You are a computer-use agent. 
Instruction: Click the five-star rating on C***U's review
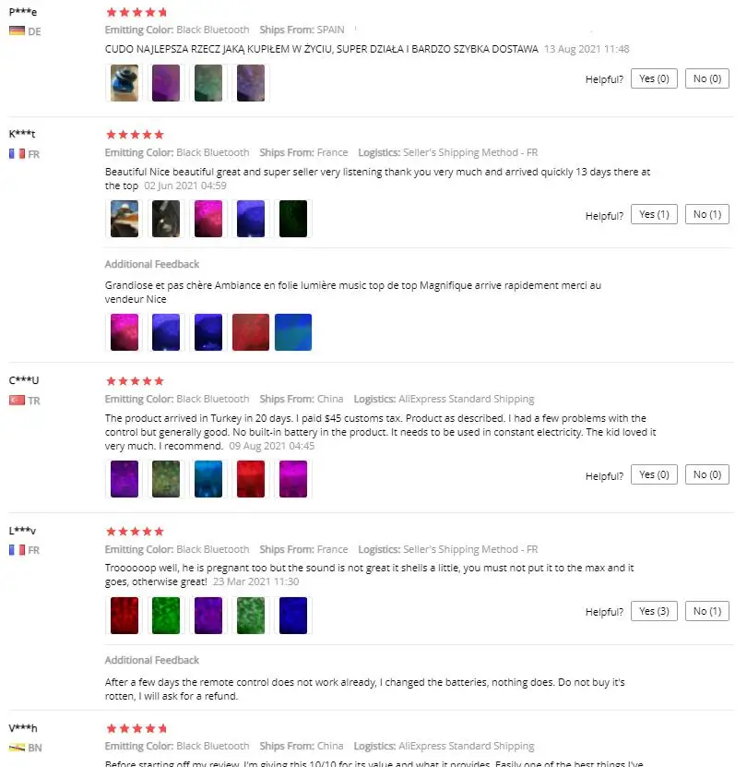(136, 381)
